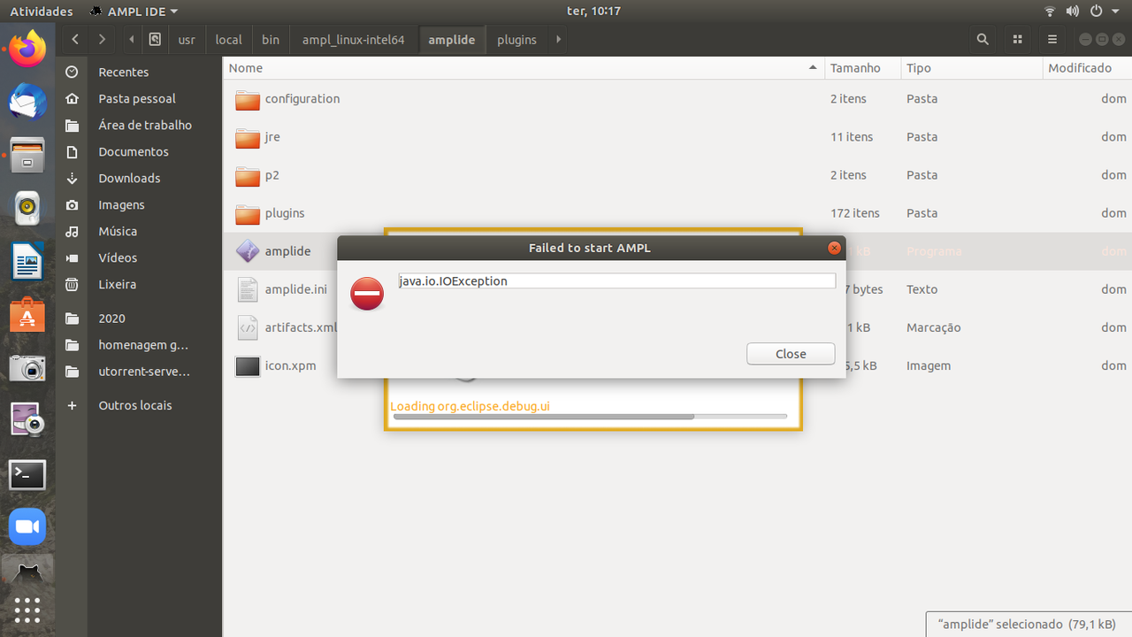Click the AMPL IDE cat icon in dock
The height and width of the screenshot is (637, 1132).
pos(27,573)
